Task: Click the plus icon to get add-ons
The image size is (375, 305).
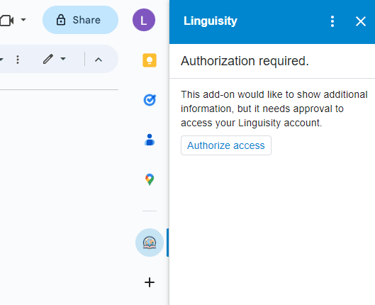Action: point(150,282)
